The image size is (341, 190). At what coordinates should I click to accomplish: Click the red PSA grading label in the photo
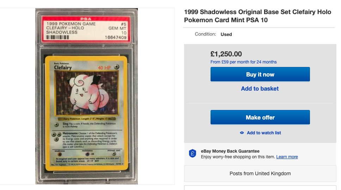tap(86, 29)
